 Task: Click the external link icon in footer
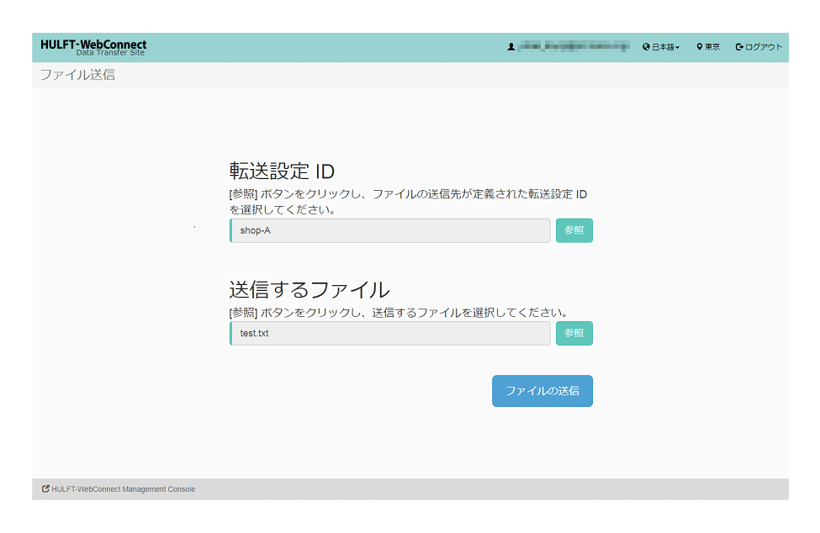point(45,488)
